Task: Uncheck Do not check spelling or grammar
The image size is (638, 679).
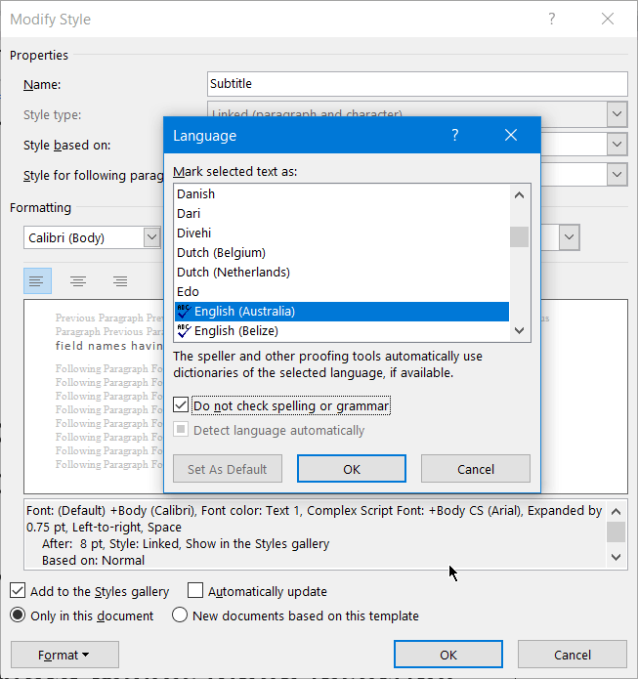Action: point(181,405)
